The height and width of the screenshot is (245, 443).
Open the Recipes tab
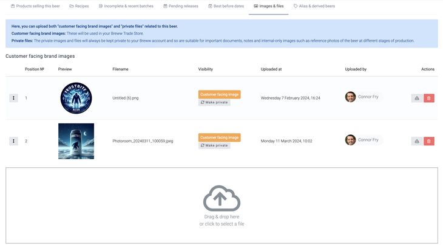point(79,6)
